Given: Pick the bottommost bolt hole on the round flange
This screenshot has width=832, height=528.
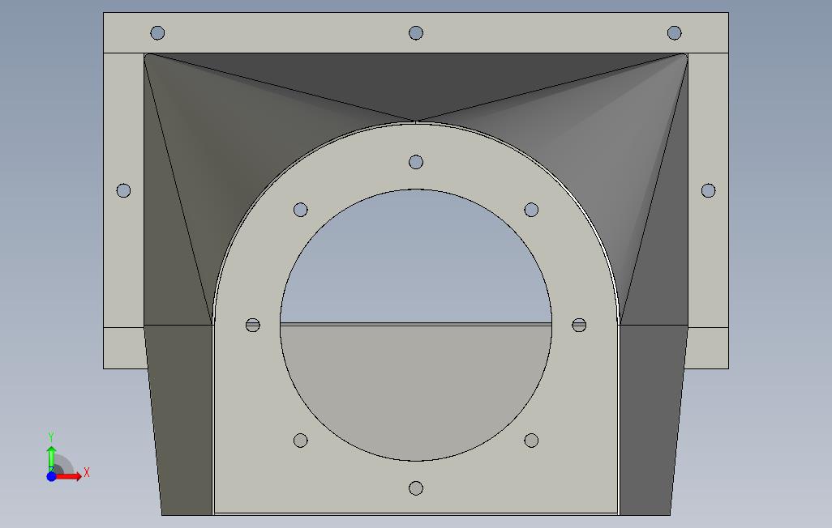Looking at the screenshot, I should (x=416, y=488).
